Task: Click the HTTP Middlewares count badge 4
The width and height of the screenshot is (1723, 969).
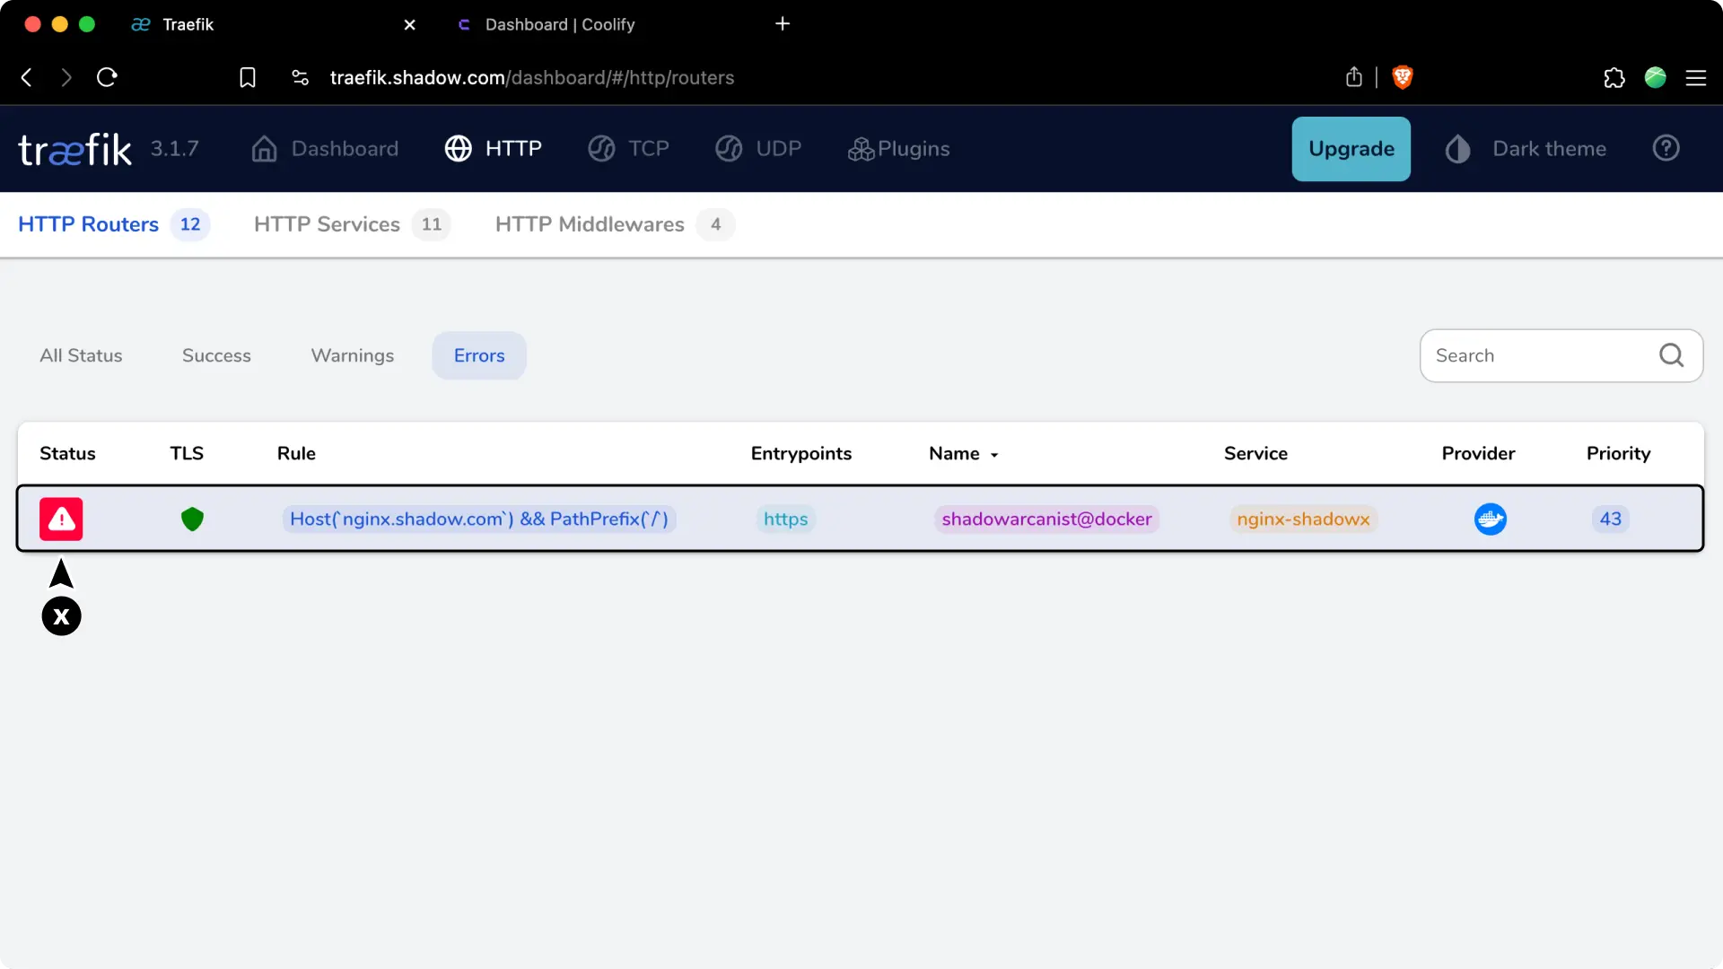Action: coord(715,224)
